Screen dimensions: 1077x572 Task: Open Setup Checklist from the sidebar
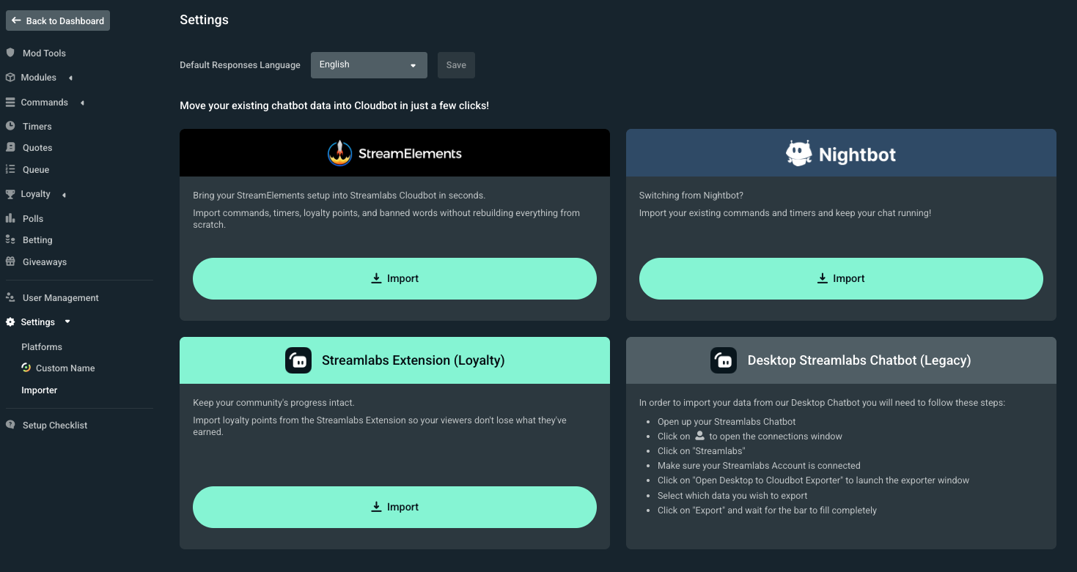55,425
